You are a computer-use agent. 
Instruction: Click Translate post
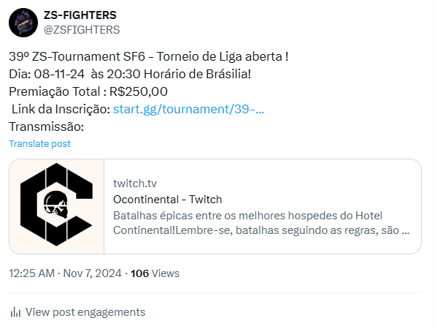pyautogui.click(x=40, y=144)
